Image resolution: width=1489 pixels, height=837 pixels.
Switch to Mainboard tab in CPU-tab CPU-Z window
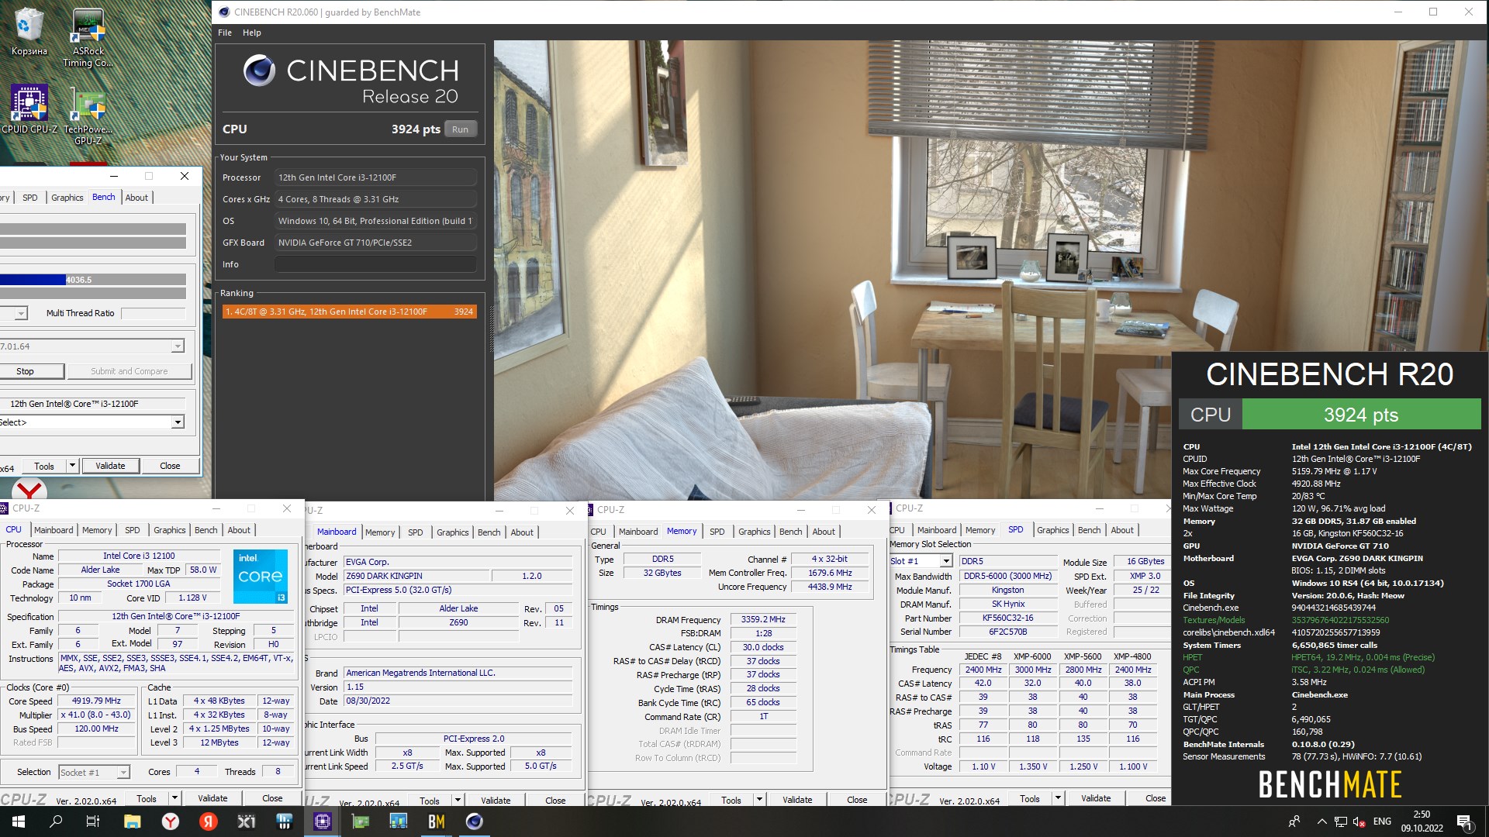[x=54, y=530]
